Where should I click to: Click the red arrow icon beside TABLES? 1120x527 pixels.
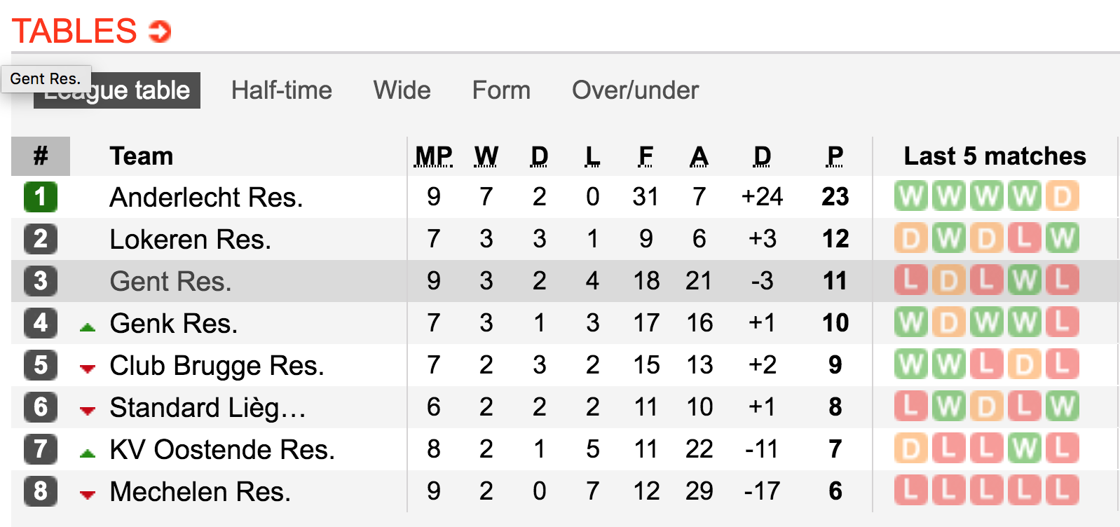click(x=160, y=32)
